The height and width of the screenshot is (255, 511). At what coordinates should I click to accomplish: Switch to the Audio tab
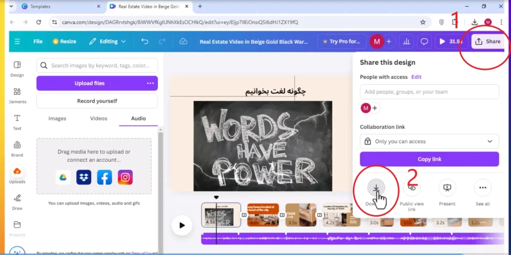(x=139, y=118)
